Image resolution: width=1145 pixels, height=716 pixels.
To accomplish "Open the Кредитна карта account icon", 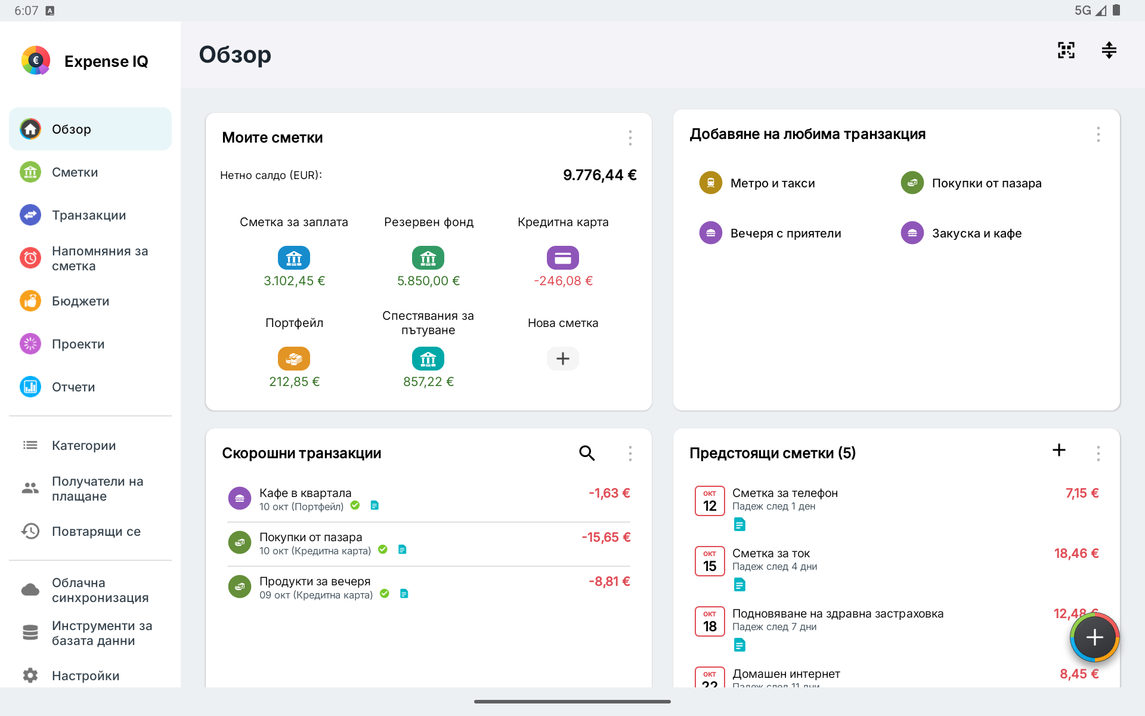I will pyautogui.click(x=563, y=258).
